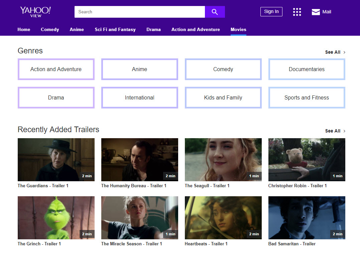Click the 'Genres' section heading
360x258 pixels.
click(x=30, y=51)
